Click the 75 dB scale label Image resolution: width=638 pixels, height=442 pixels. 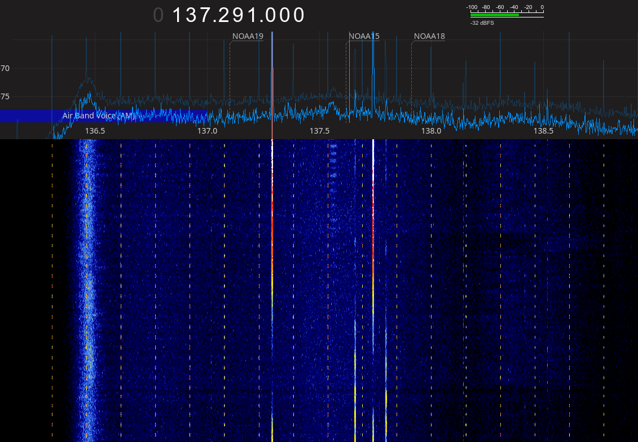(5, 96)
